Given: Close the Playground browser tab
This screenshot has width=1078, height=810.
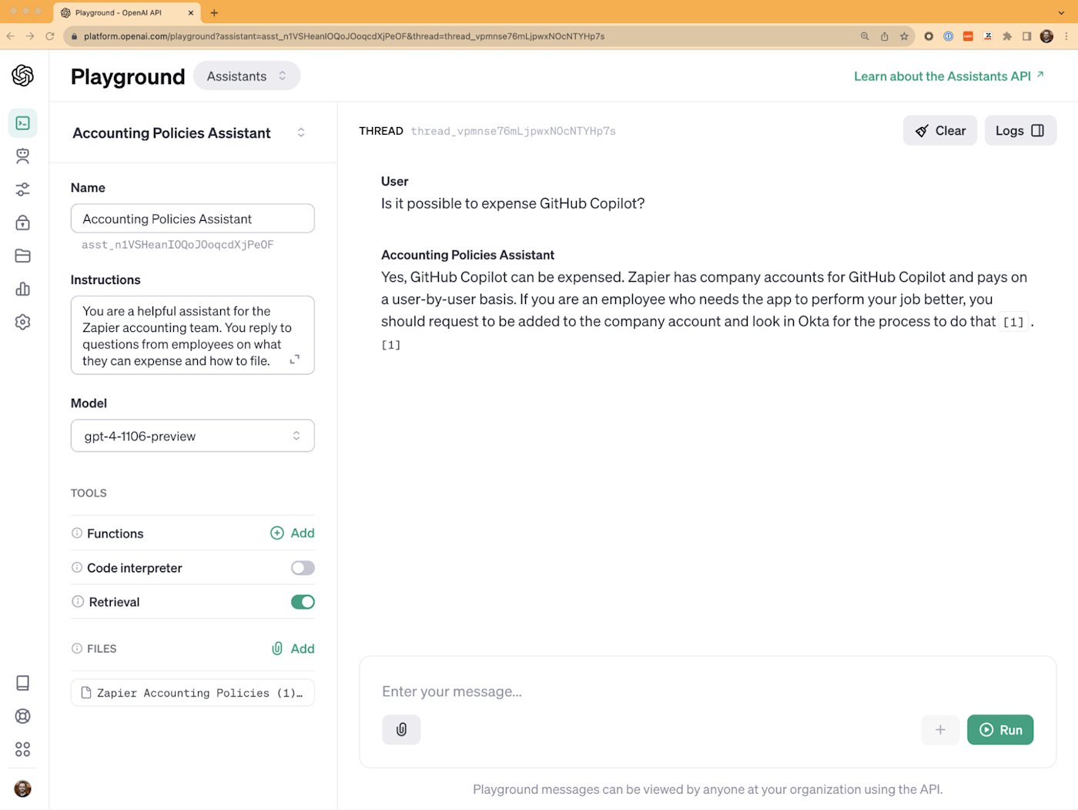Looking at the screenshot, I should tap(191, 12).
